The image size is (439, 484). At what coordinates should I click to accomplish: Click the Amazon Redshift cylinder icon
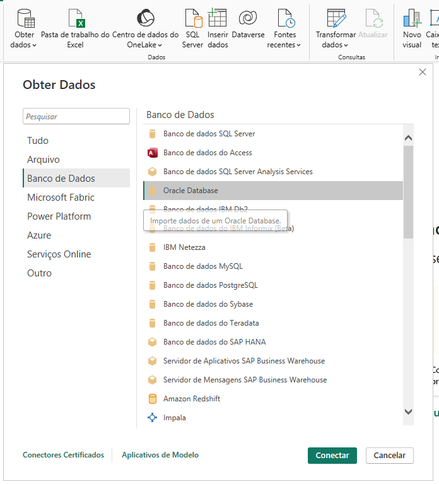tap(153, 399)
